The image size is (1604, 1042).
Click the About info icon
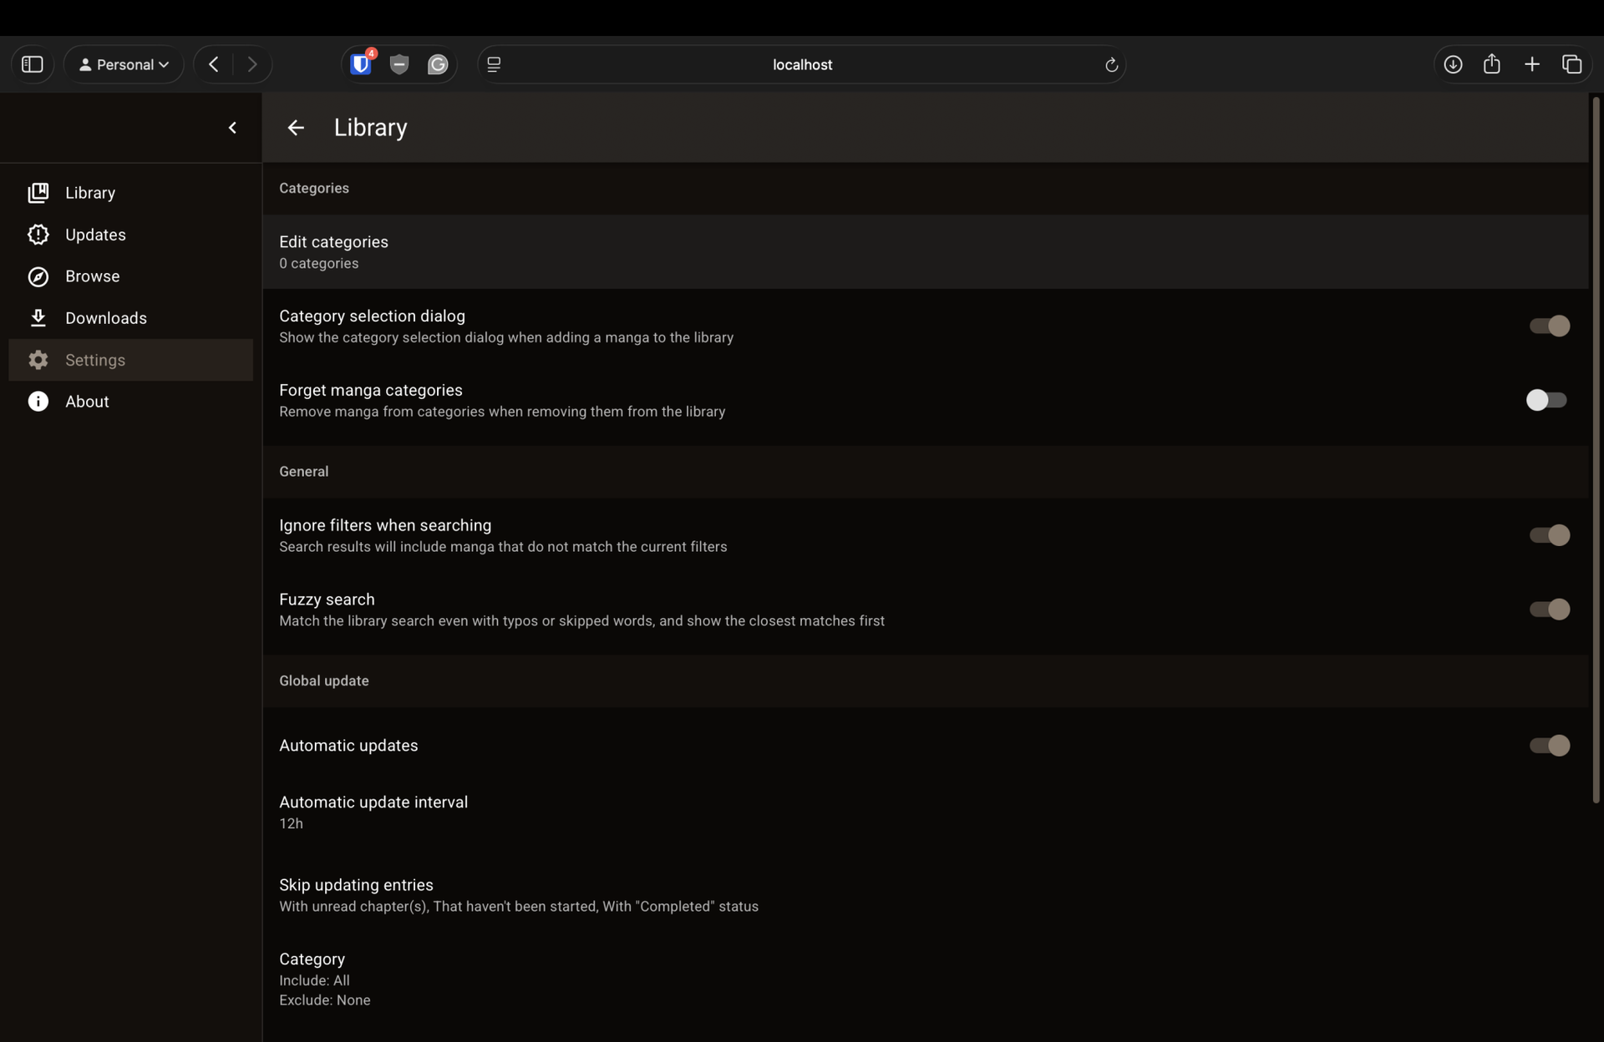tap(38, 402)
